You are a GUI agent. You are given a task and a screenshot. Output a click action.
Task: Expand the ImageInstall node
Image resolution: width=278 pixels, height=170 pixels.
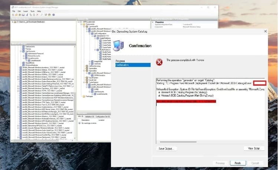[x=89, y=61]
